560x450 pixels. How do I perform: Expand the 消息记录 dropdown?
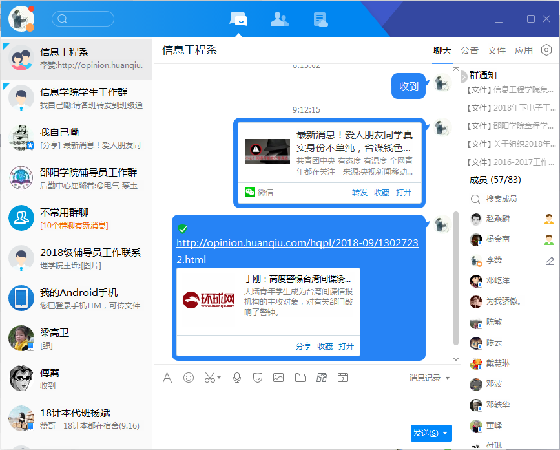448,378
